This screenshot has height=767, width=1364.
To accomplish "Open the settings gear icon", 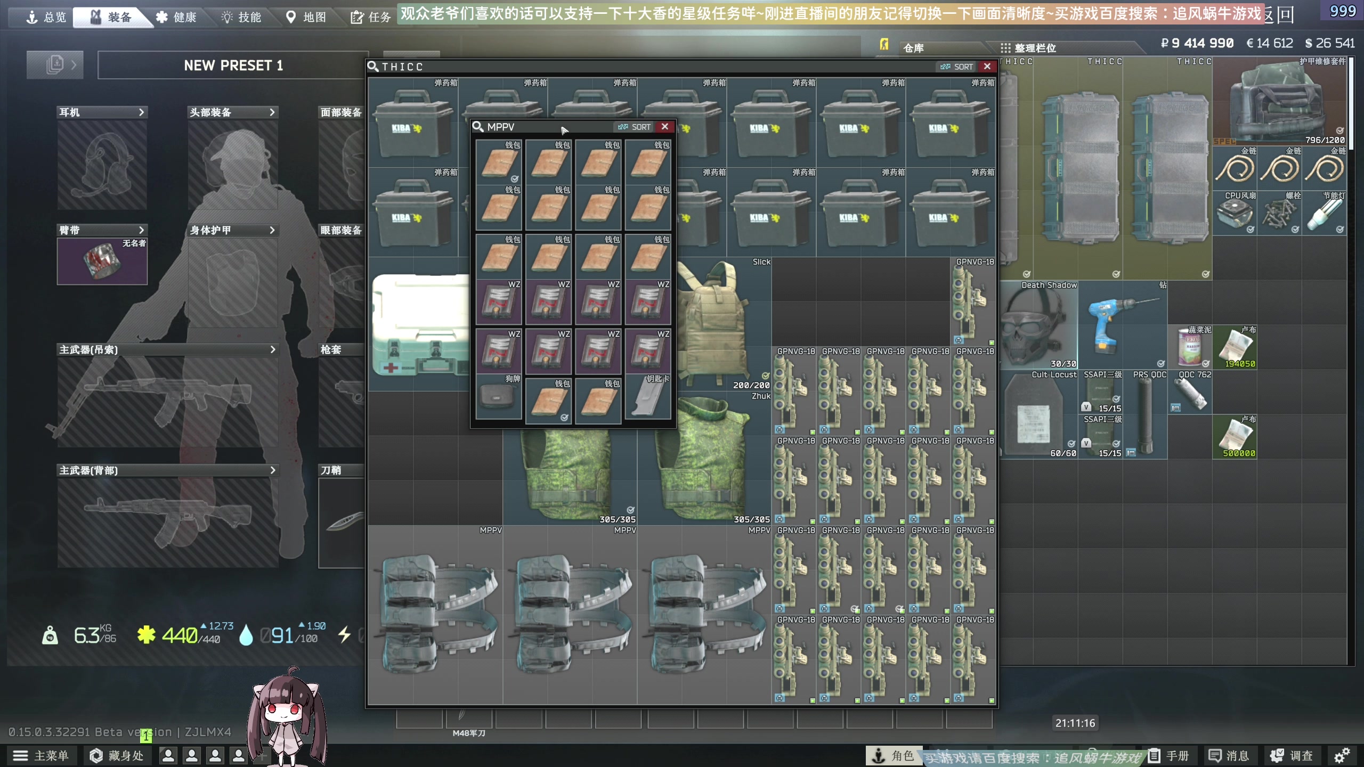I will pos(1342,756).
